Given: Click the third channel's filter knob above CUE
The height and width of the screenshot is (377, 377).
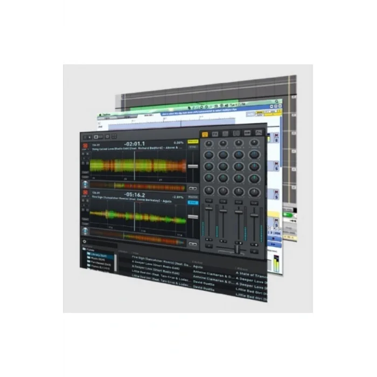Looking at the screenshot, I should (238, 192).
